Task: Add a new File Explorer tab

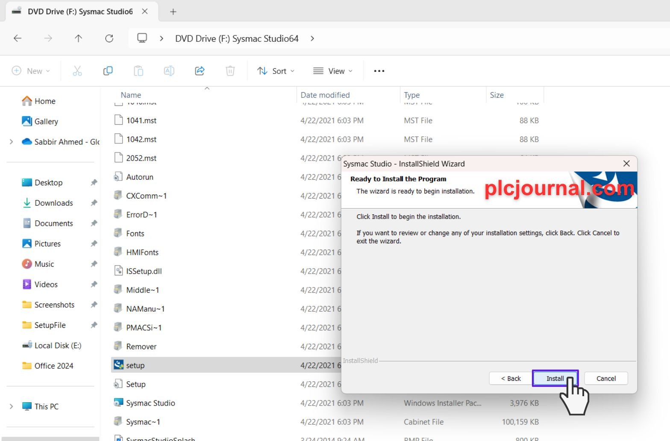Action: tap(173, 12)
